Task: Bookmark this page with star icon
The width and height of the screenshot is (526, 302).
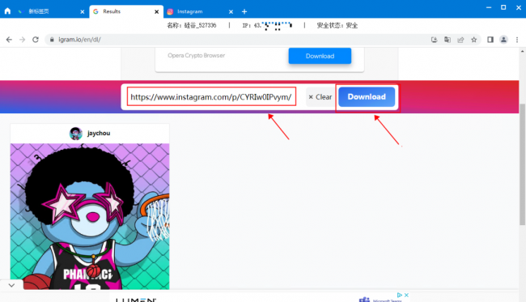Action: point(473,40)
